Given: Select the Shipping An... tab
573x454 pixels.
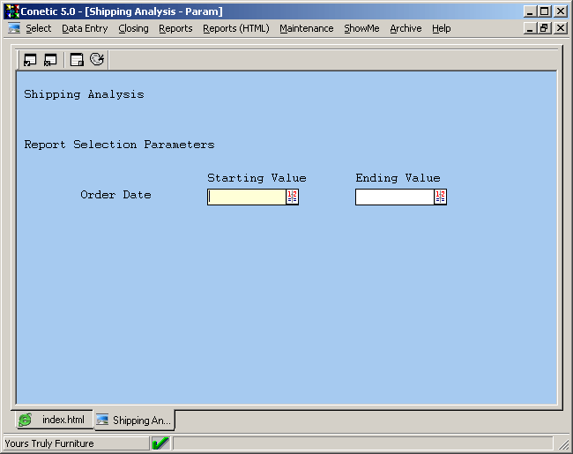Looking at the screenshot, I should [133, 421].
